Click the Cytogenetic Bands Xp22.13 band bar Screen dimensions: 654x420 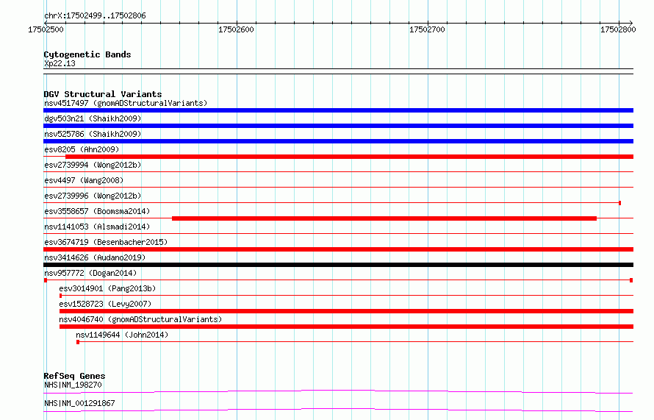pos(338,71)
